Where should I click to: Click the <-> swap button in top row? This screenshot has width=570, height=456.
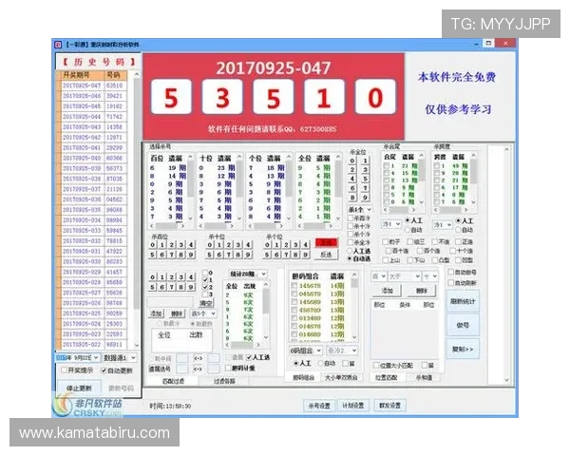click(199, 358)
